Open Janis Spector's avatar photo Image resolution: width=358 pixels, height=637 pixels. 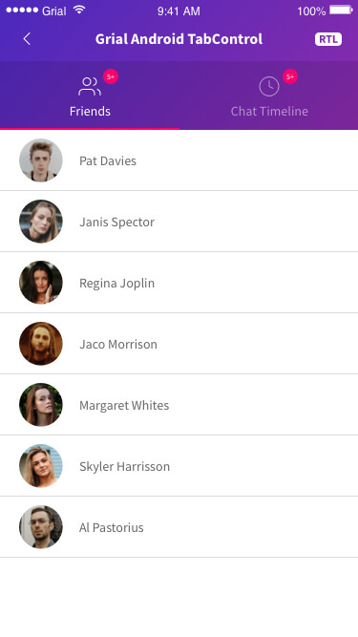(x=41, y=222)
